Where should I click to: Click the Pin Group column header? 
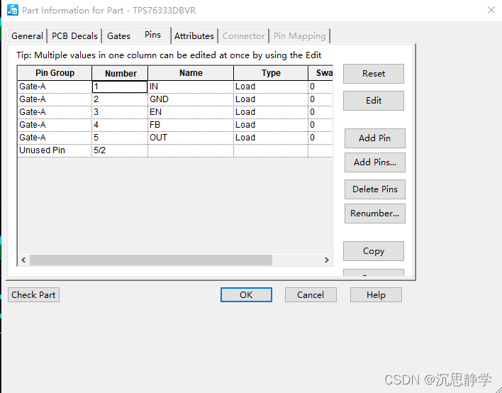[x=55, y=73]
